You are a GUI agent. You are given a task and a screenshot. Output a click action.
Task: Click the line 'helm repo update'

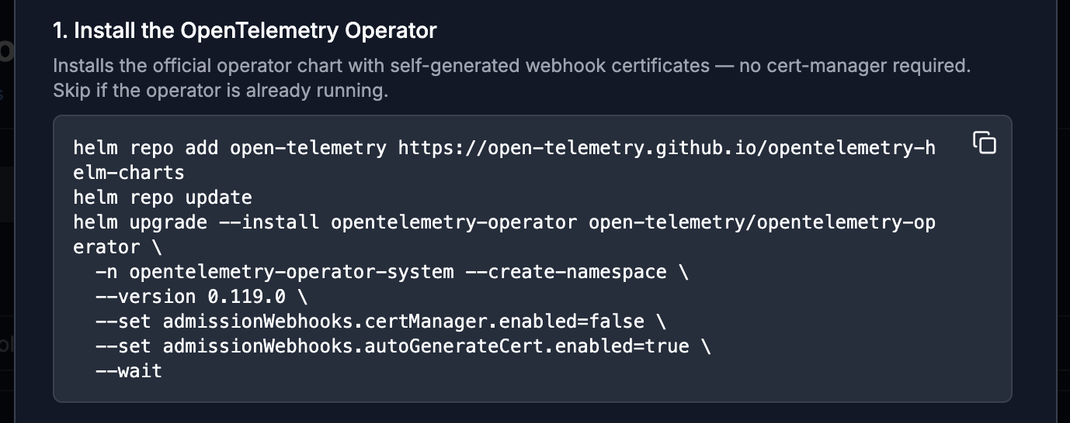(163, 198)
